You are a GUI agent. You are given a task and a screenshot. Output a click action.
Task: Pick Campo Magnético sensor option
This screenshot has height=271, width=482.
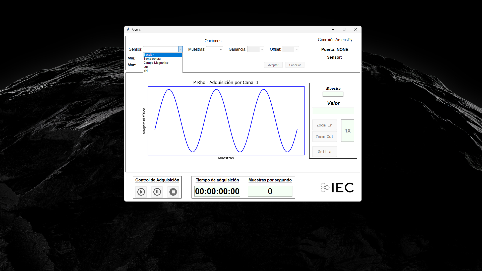pos(162,63)
